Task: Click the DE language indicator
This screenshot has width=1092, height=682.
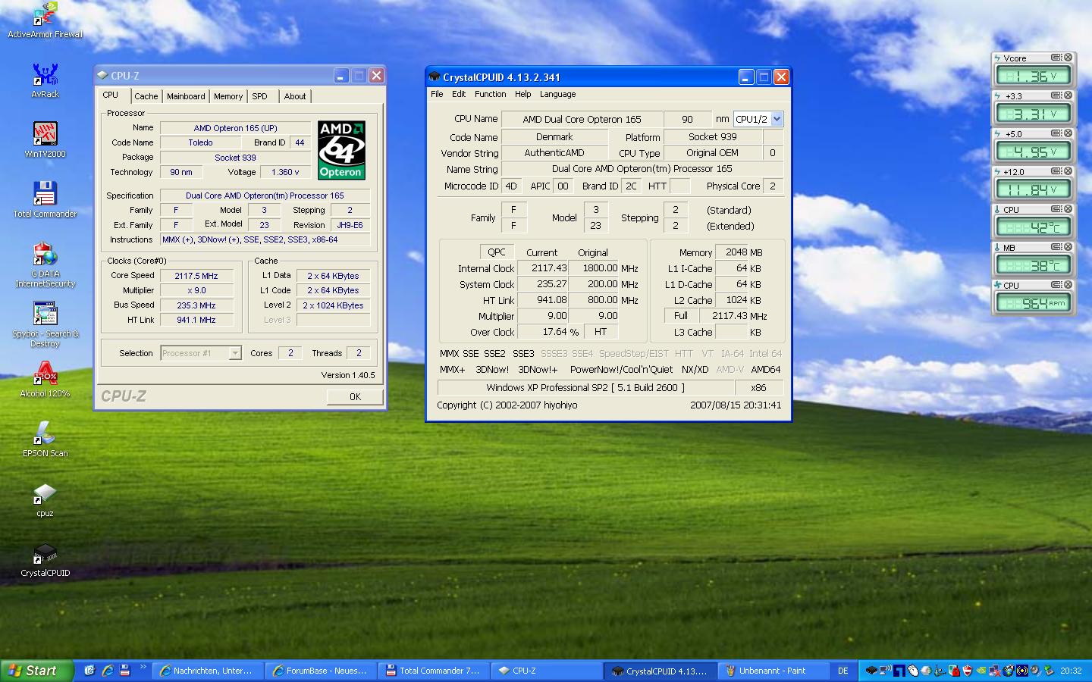Action: 843,671
